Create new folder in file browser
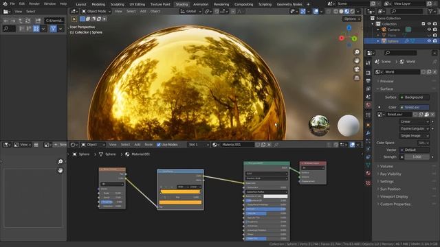440x247 pixels. click(38, 21)
